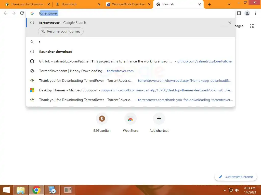Image resolution: width=261 pixels, height=195 pixels.
Task: Open TorrentRover.com Happy Downloading suggestion
Action: pyautogui.click(x=130, y=71)
